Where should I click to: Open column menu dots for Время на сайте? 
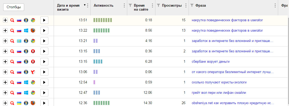(152, 6)
